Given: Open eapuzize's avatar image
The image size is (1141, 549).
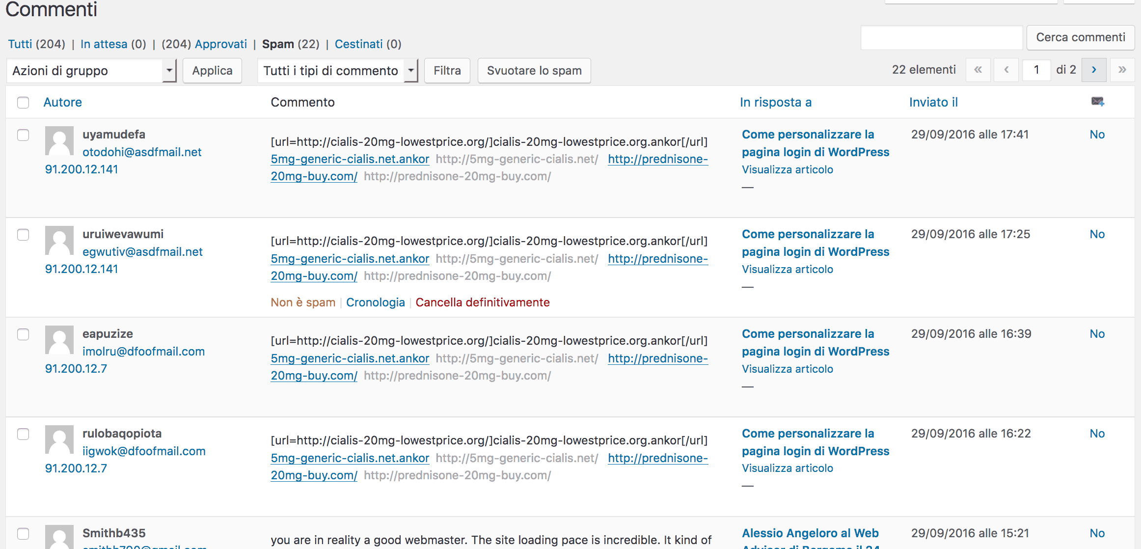Looking at the screenshot, I should (x=59, y=340).
